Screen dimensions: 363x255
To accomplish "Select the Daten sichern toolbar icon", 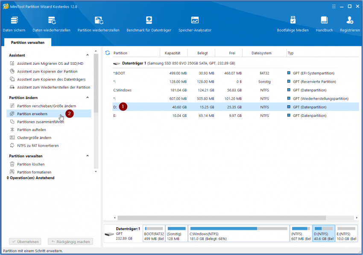I will point(14,23).
